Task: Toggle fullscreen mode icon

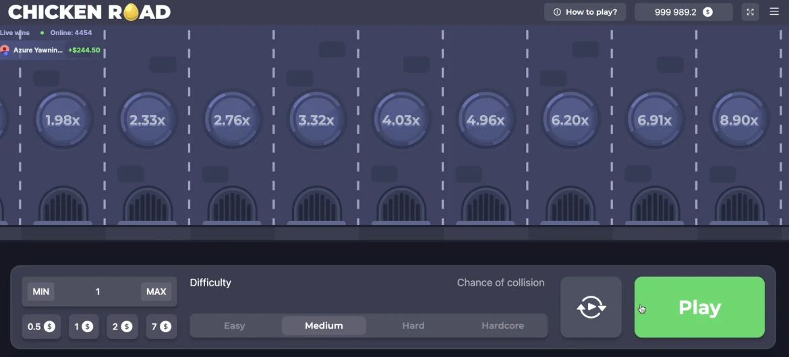Action: tap(751, 12)
